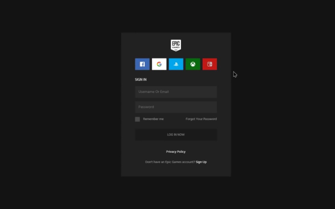The width and height of the screenshot is (335, 209).
Task: Open the Forgot Your Password page
Action: 201,119
